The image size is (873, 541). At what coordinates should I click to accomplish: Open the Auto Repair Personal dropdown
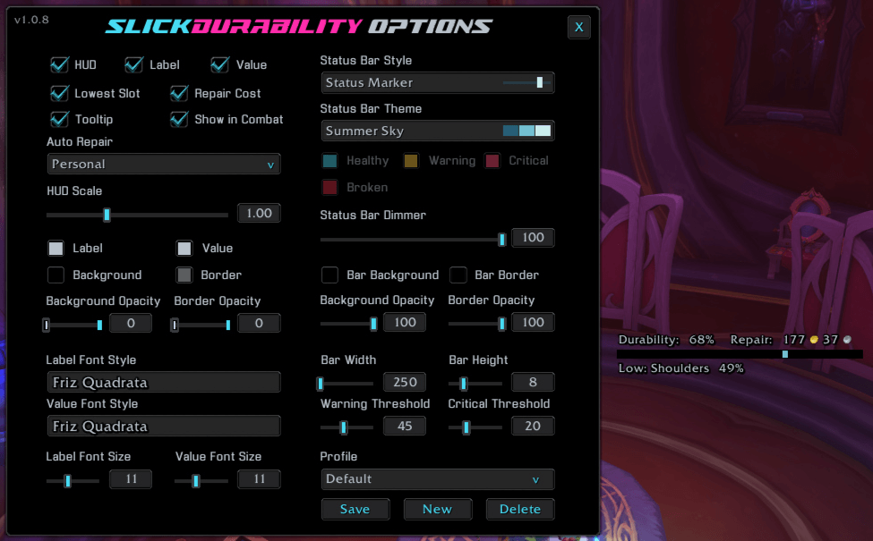[x=164, y=164]
